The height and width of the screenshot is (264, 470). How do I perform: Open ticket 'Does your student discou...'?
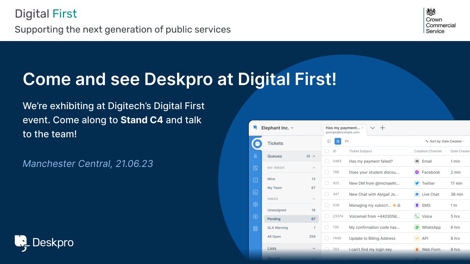(x=374, y=172)
